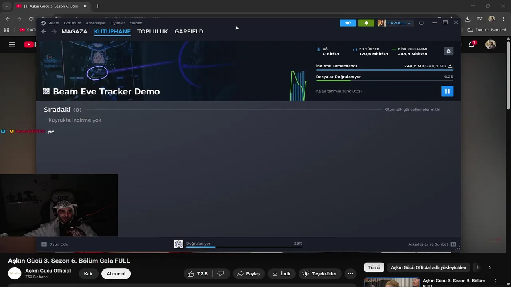
Task: Go back with the Steam back arrow
Action: 44,31
